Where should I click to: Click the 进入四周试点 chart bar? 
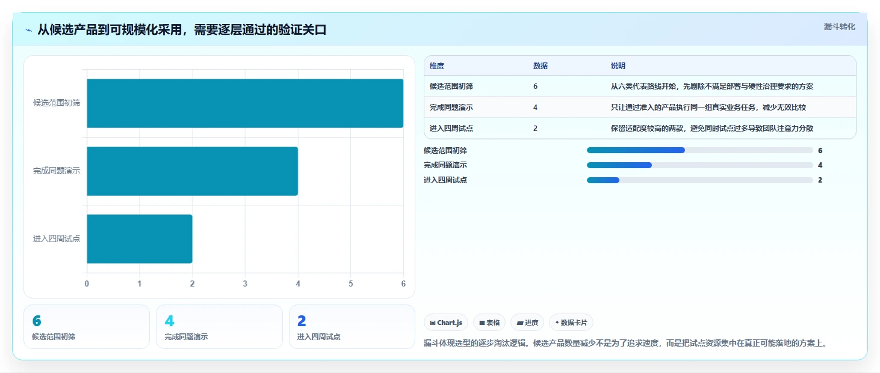click(x=140, y=239)
